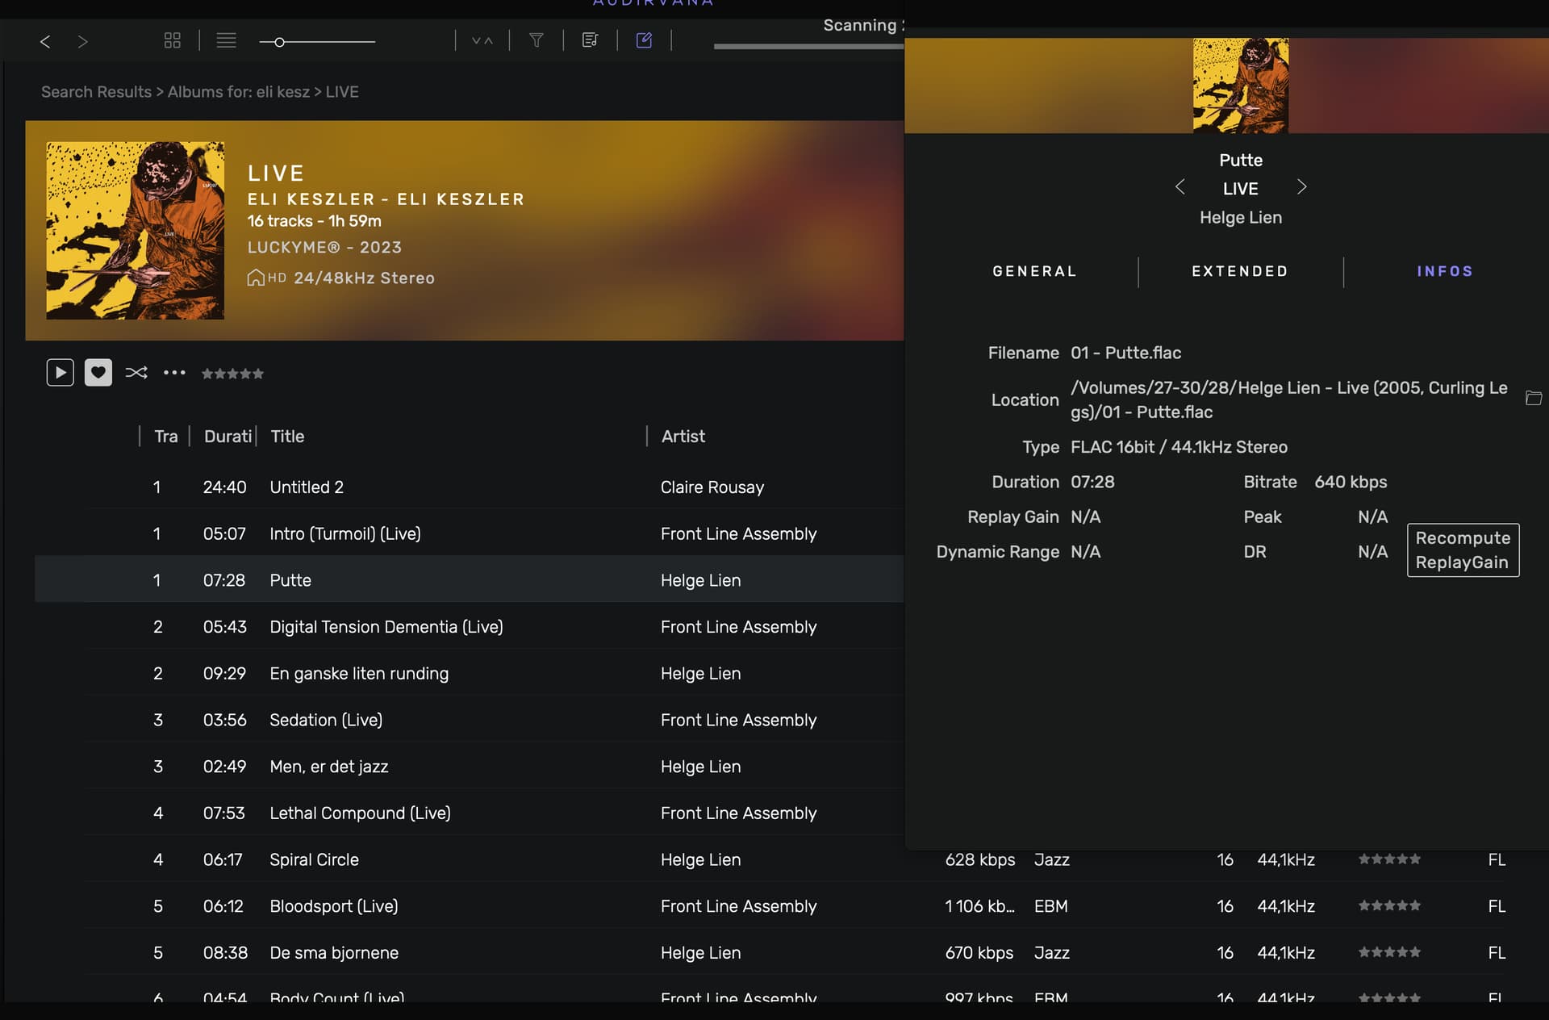
Task: Set the album star rating
Action: pos(232,374)
